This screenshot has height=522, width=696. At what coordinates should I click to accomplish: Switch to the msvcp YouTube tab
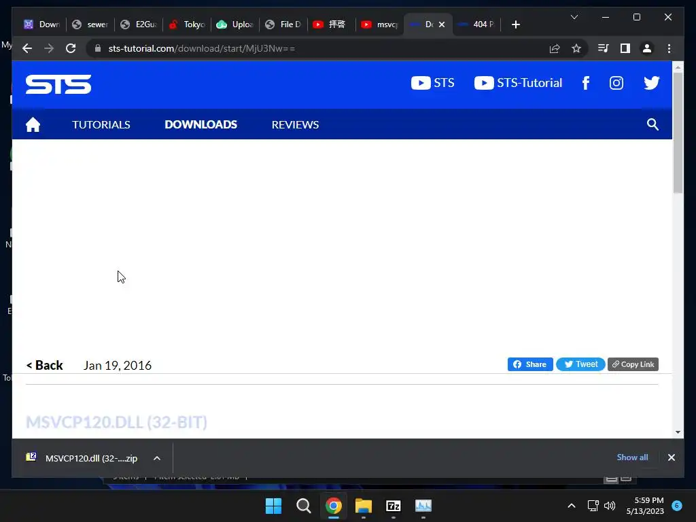(x=379, y=24)
